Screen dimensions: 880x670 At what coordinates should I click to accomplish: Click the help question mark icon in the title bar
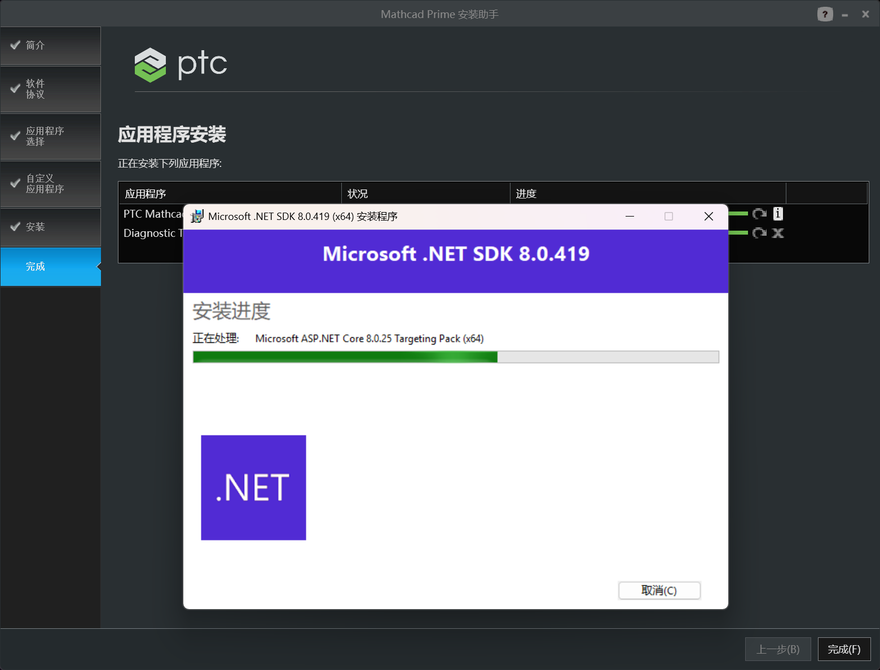[x=825, y=14]
